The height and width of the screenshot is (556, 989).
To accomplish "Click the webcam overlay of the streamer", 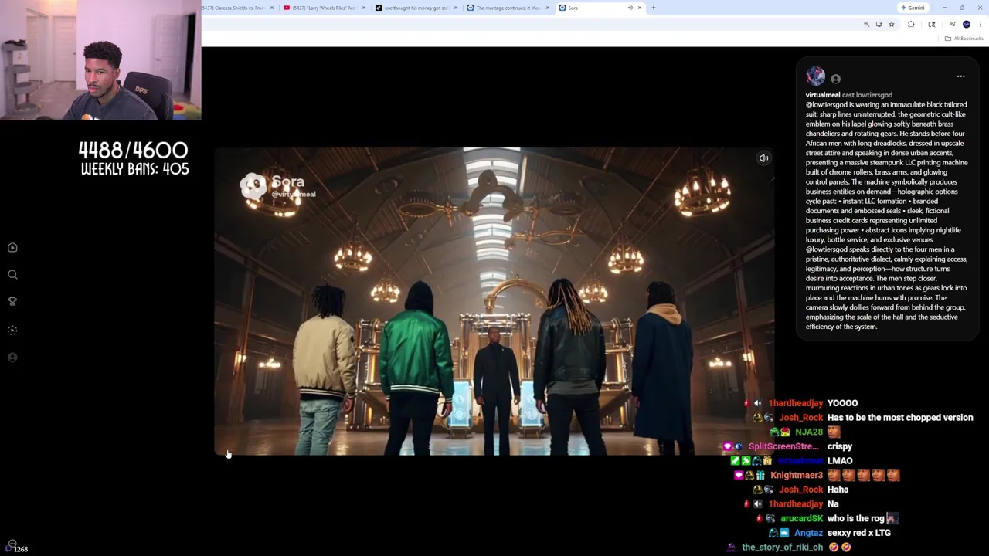I will (x=100, y=60).
